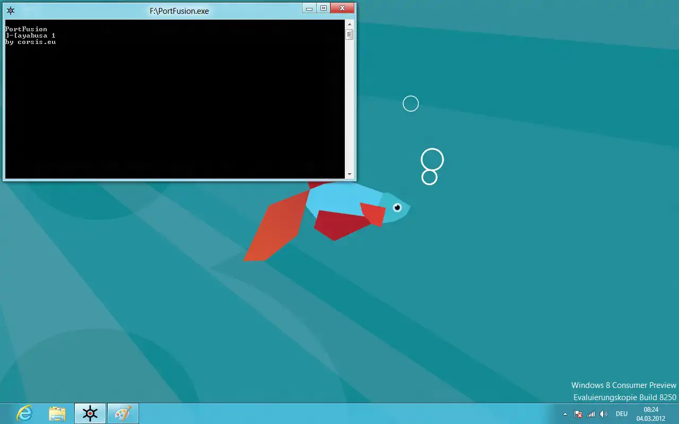Click the console scrollbar down arrow
The height and width of the screenshot is (424, 679).
click(349, 174)
